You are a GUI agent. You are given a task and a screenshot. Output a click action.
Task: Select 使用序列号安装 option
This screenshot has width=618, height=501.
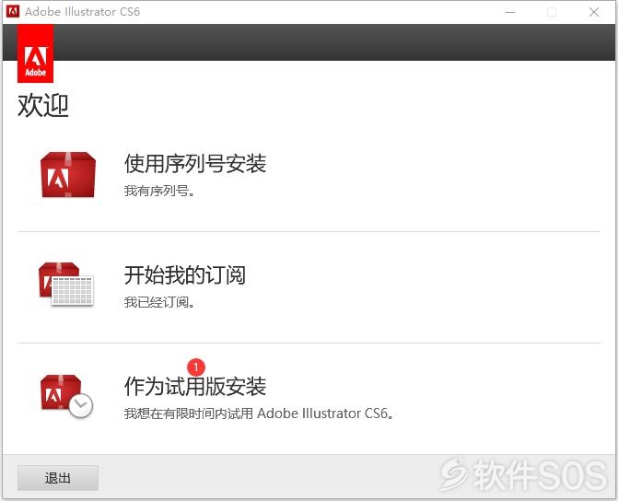pyautogui.click(x=195, y=163)
